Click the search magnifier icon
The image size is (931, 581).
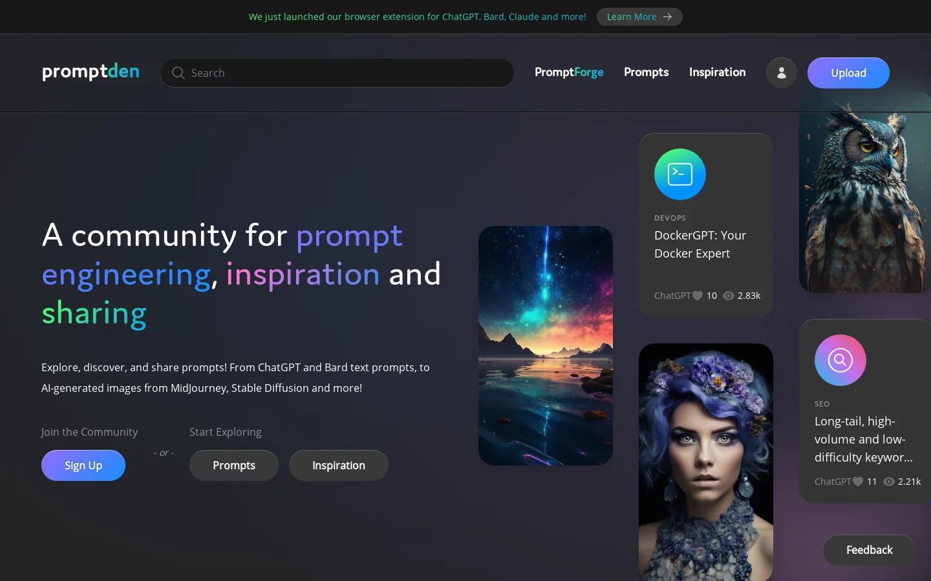178,73
